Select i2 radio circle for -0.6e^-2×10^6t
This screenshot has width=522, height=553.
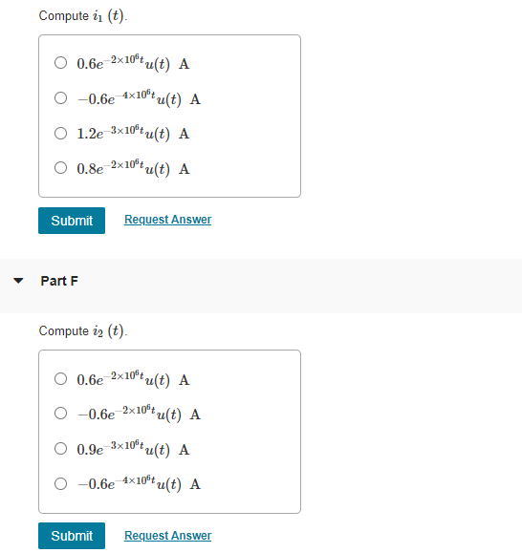60,413
